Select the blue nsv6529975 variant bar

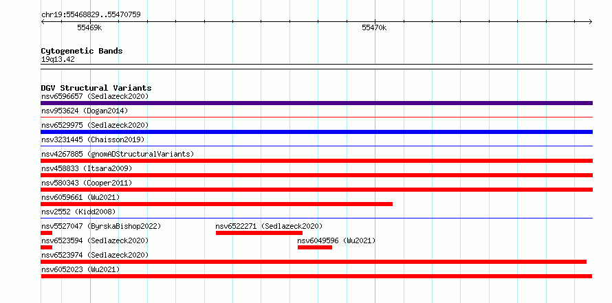[316, 132]
